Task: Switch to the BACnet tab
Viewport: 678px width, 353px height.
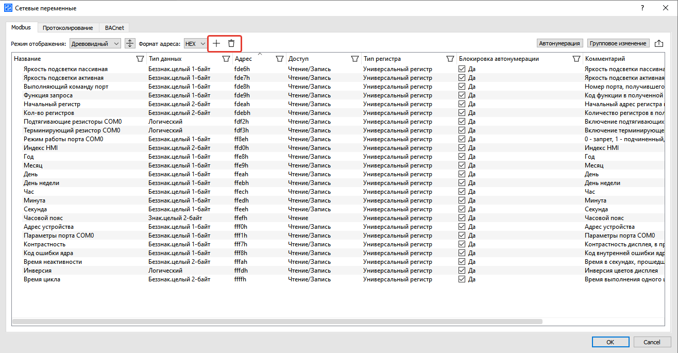Action: (114, 28)
